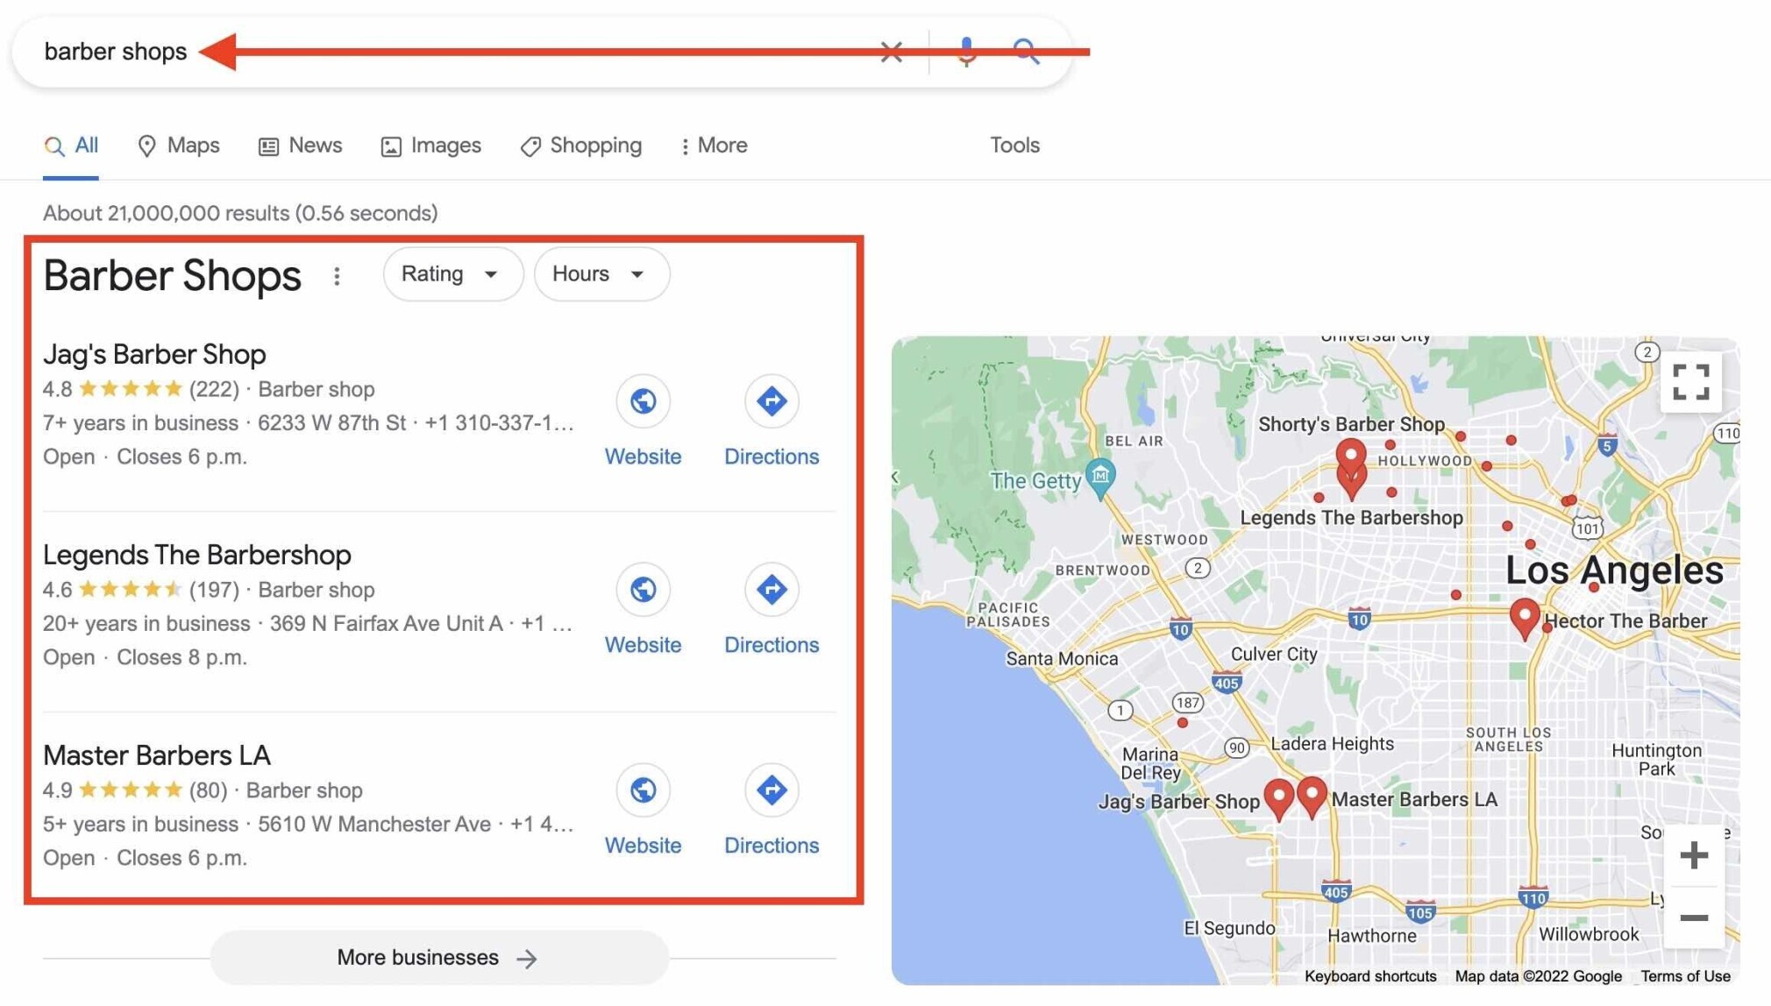Click Website icon for Jag's Barber Shop

click(643, 401)
